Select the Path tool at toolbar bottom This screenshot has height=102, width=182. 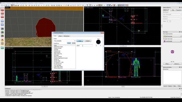click(2, 47)
